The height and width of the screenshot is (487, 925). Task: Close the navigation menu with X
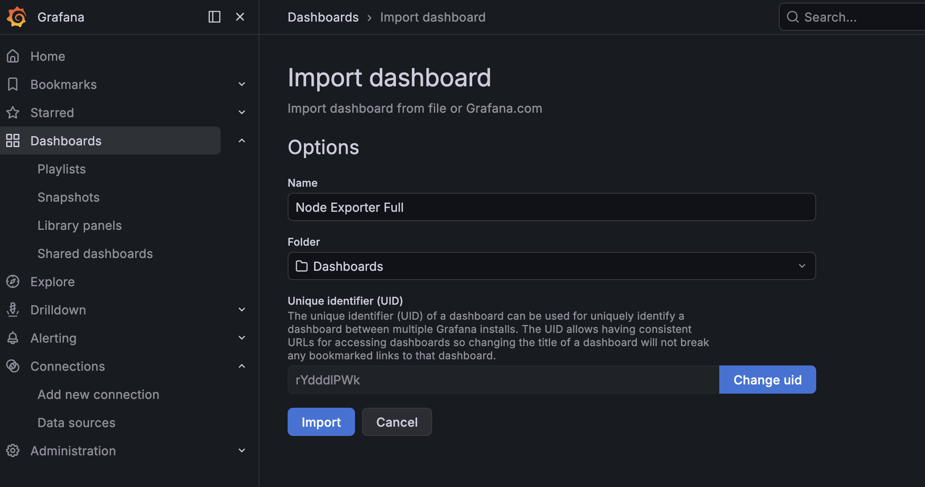(240, 17)
